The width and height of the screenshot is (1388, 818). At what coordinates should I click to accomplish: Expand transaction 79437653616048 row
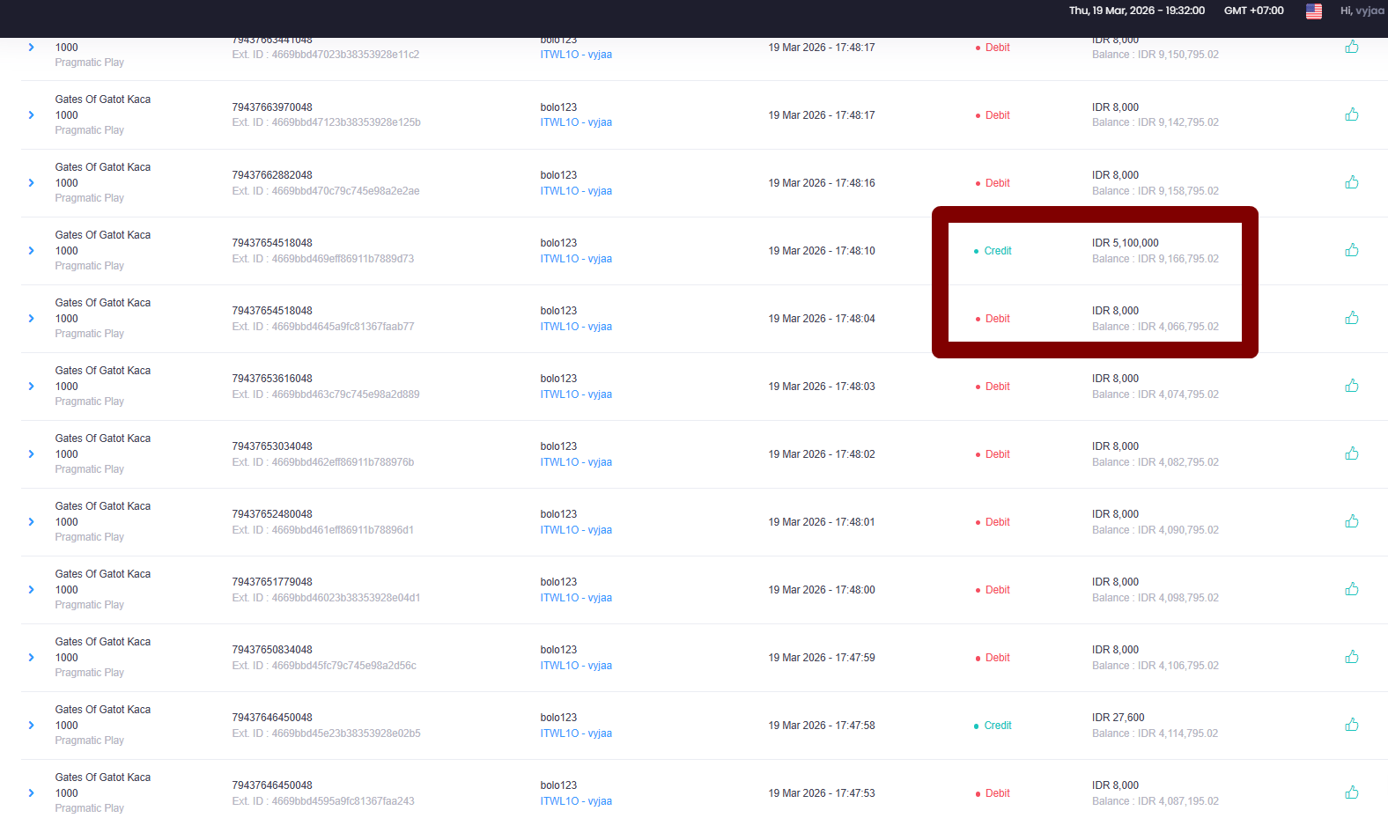[32, 387]
